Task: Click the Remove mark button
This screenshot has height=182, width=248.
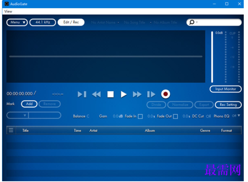Action: click(50, 104)
